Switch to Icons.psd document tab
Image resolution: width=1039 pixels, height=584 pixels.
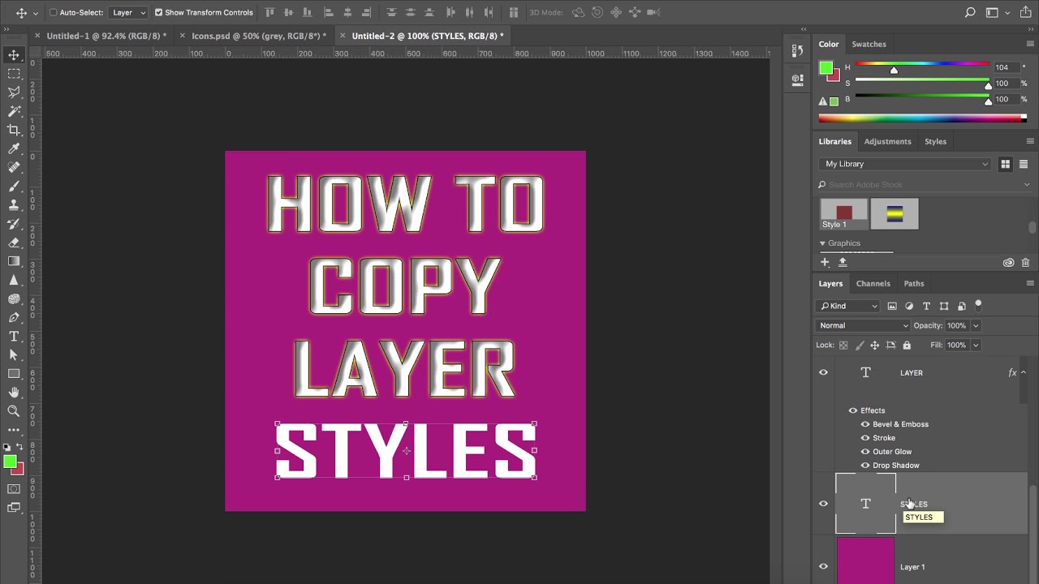pyautogui.click(x=259, y=36)
